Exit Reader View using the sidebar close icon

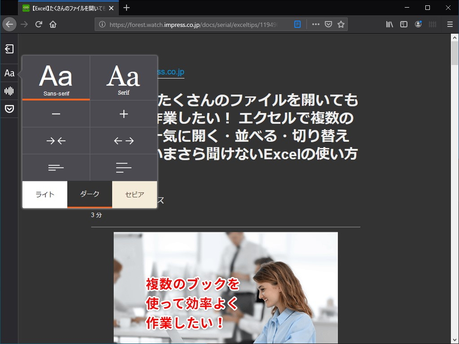[9, 49]
